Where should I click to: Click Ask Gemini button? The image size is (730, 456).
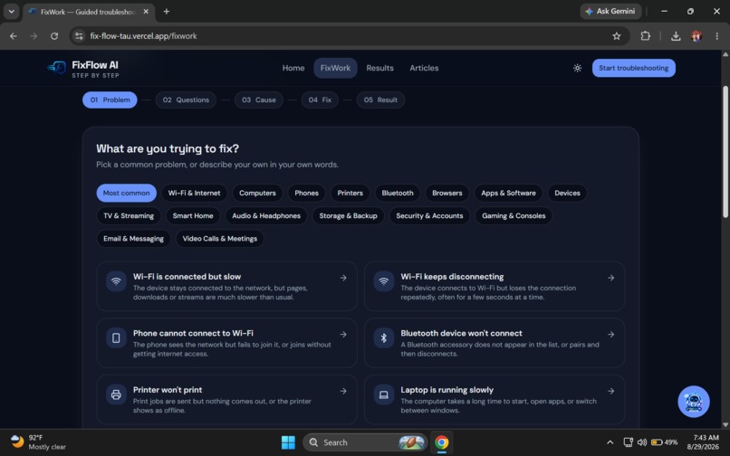coord(610,11)
